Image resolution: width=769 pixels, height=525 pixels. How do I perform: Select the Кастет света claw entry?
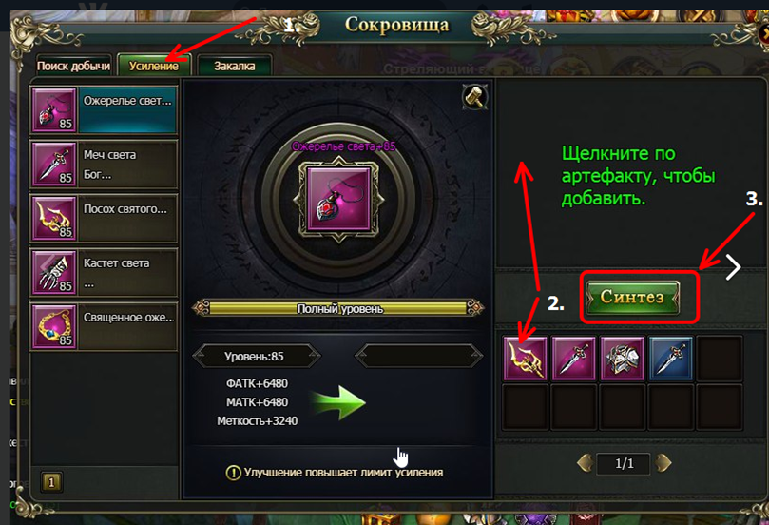(104, 273)
